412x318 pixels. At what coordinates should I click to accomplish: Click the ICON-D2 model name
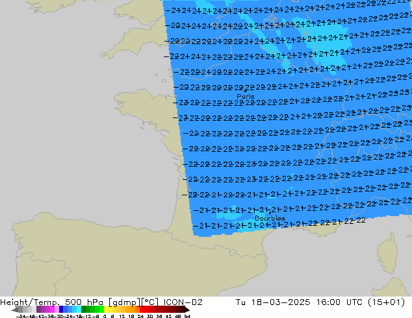point(183,302)
